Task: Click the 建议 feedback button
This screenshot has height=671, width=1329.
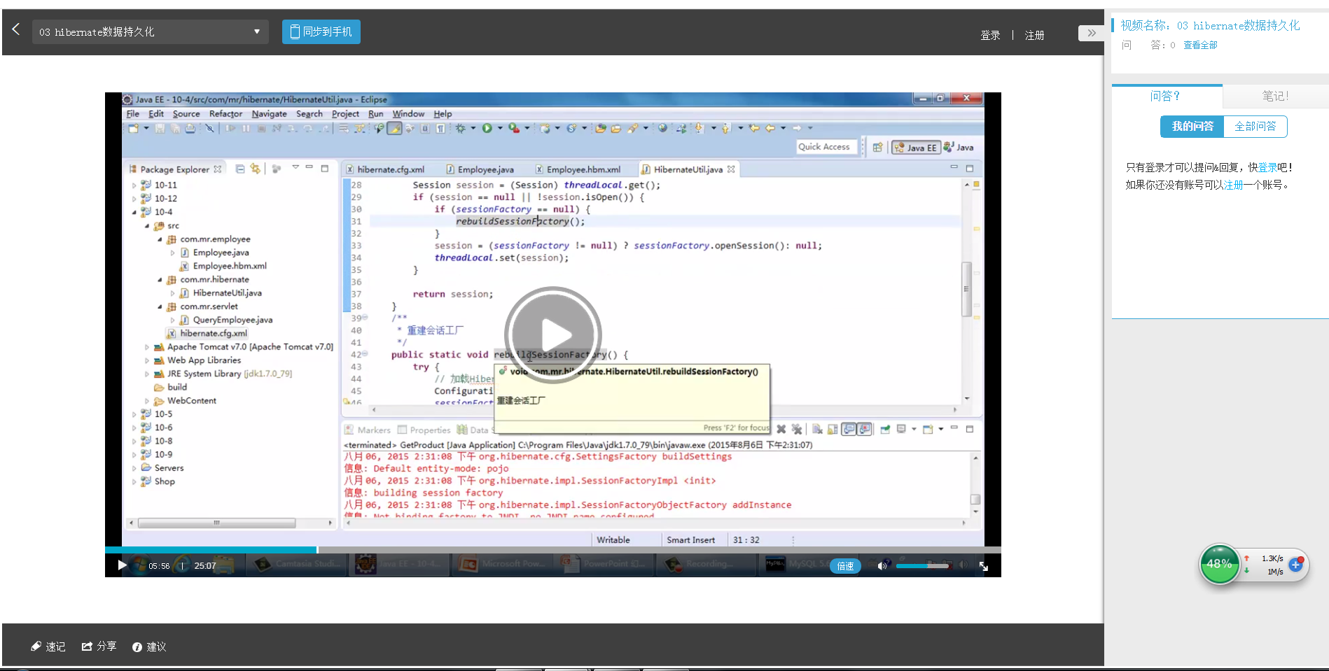Action: (x=149, y=647)
